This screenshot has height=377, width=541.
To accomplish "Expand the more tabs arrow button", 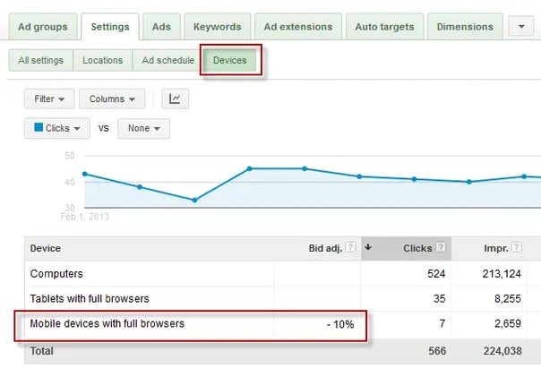I will [520, 27].
